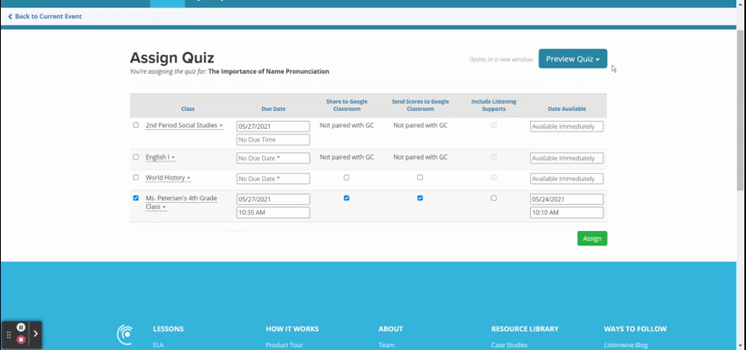This screenshot has width=746, height=350.
Task: Open the Preview Quiz dropdown
Action: coord(573,59)
